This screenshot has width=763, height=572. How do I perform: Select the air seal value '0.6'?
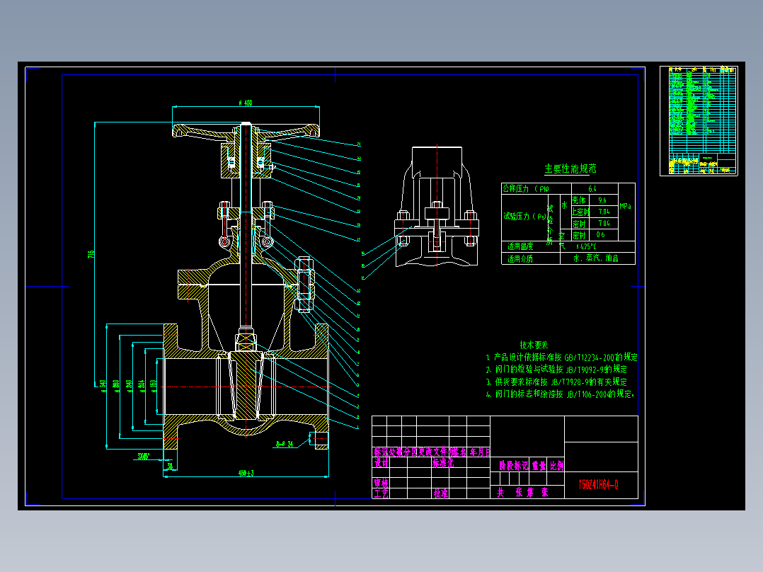click(x=601, y=234)
